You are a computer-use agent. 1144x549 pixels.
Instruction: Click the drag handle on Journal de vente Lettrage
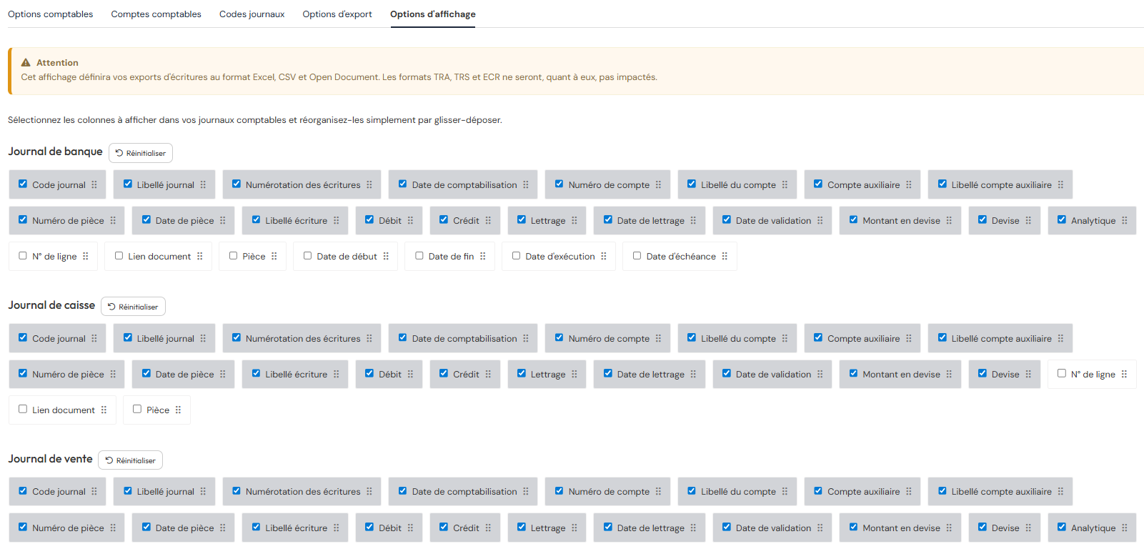tap(574, 528)
